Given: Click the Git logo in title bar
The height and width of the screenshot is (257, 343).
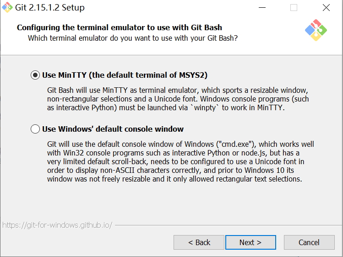Looking at the screenshot, I should [7, 7].
